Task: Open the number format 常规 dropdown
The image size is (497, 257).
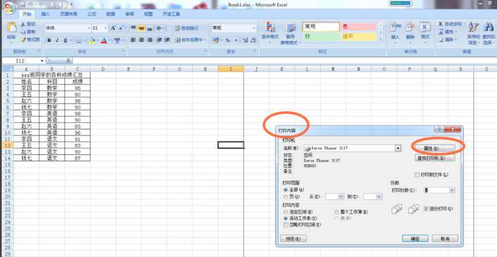Action: pos(254,28)
